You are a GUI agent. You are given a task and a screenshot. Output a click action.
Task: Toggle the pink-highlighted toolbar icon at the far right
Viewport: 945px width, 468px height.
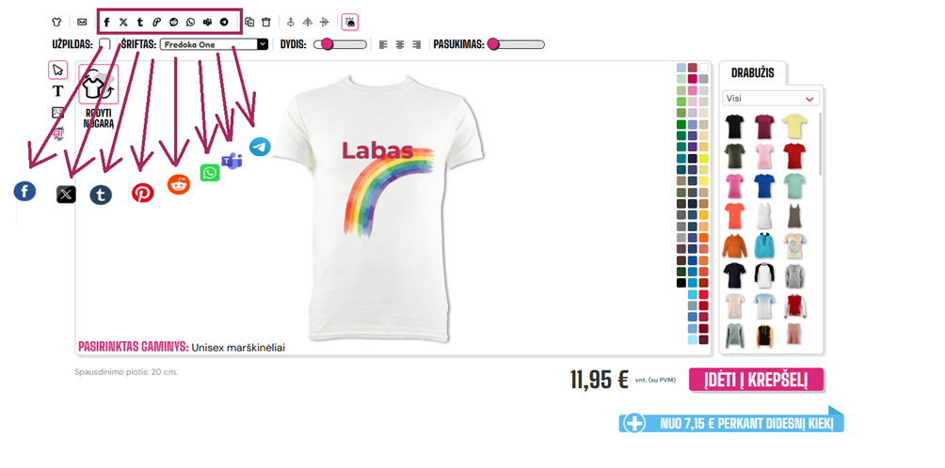coord(350,23)
